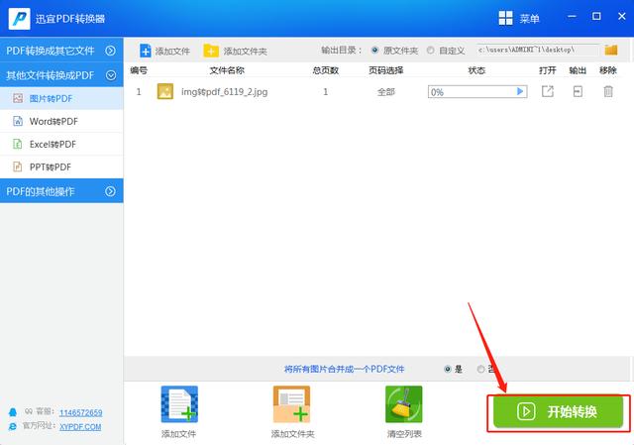Click large 添加文件夹 icon at bottom
The height and width of the screenshot is (445, 634).
point(291,404)
